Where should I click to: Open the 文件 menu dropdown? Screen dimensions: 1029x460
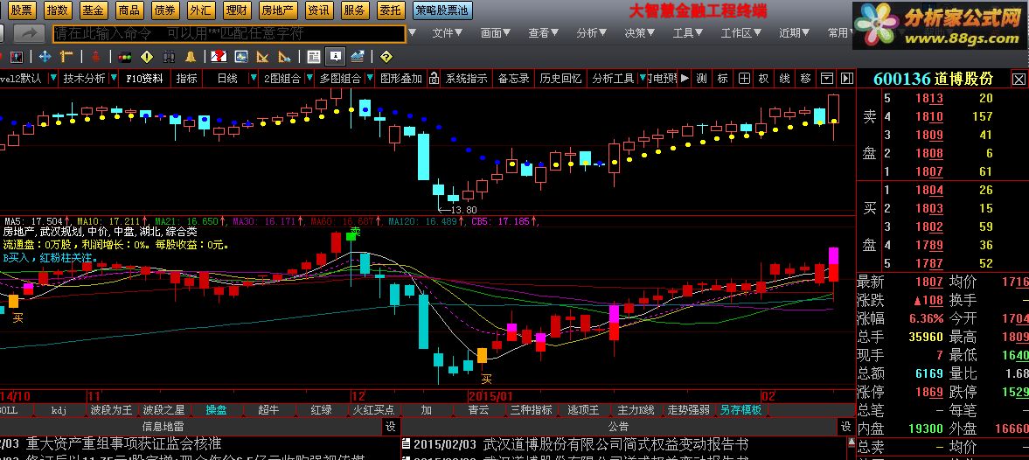click(448, 33)
